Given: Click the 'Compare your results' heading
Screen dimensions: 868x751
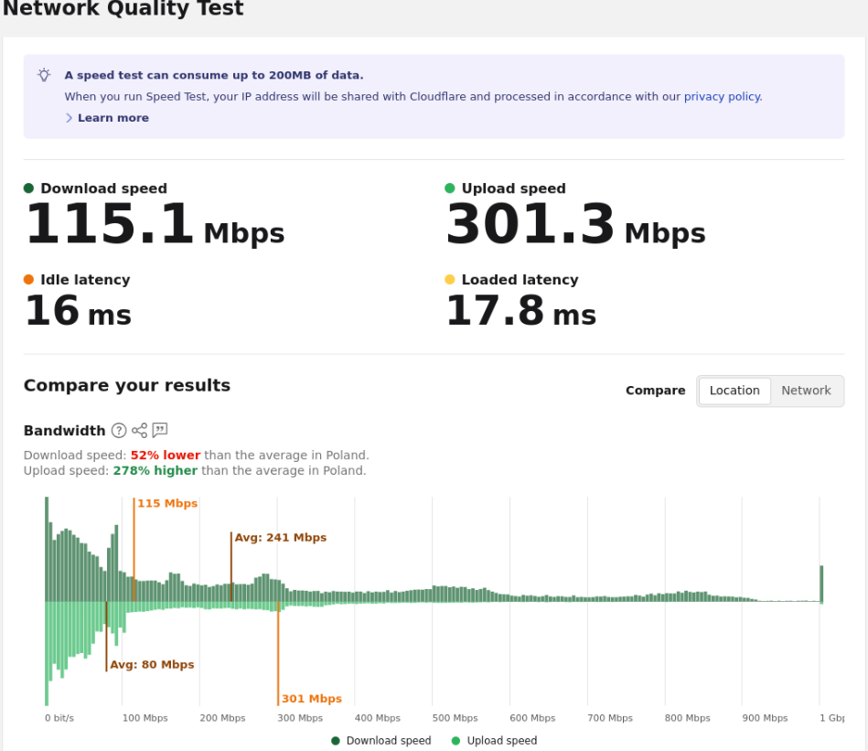Looking at the screenshot, I should coord(127,385).
